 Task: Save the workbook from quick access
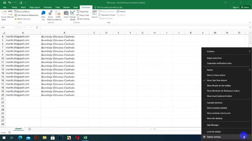4,3
